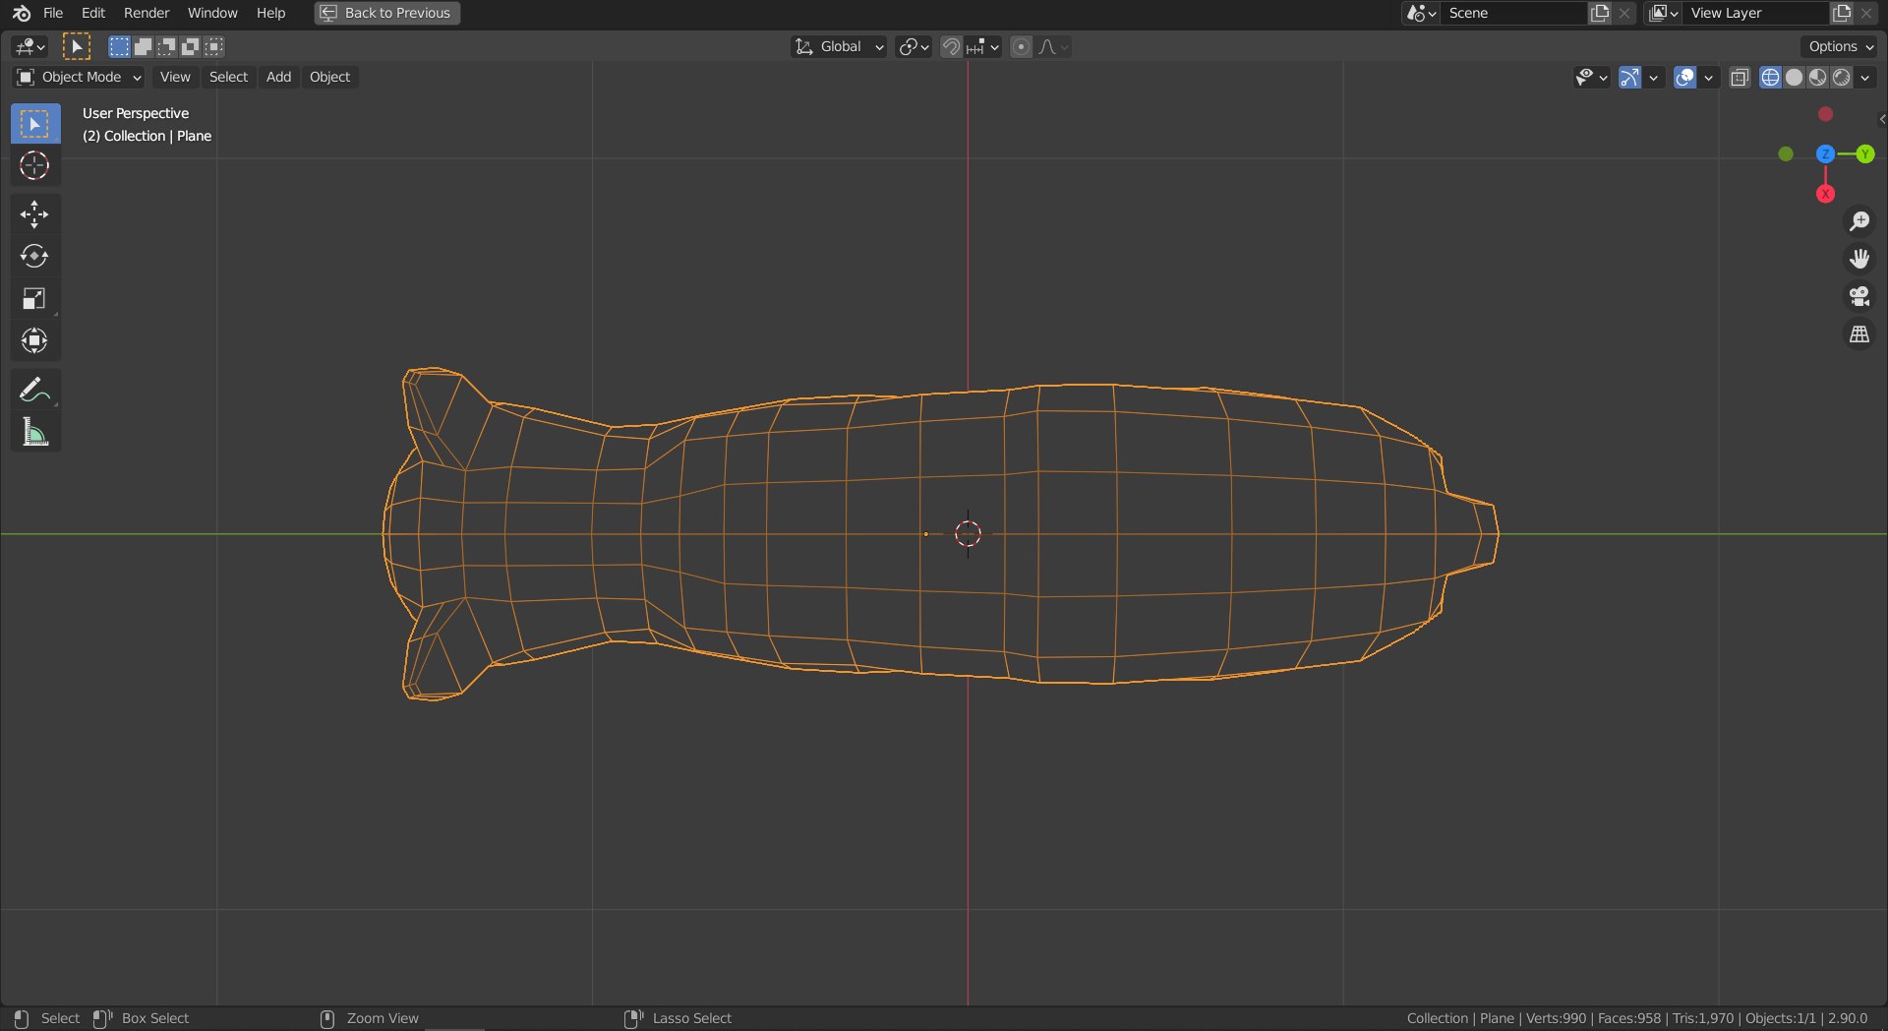Open the view layer browse dropdown
1888x1031 pixels.
click(1664, 13)
